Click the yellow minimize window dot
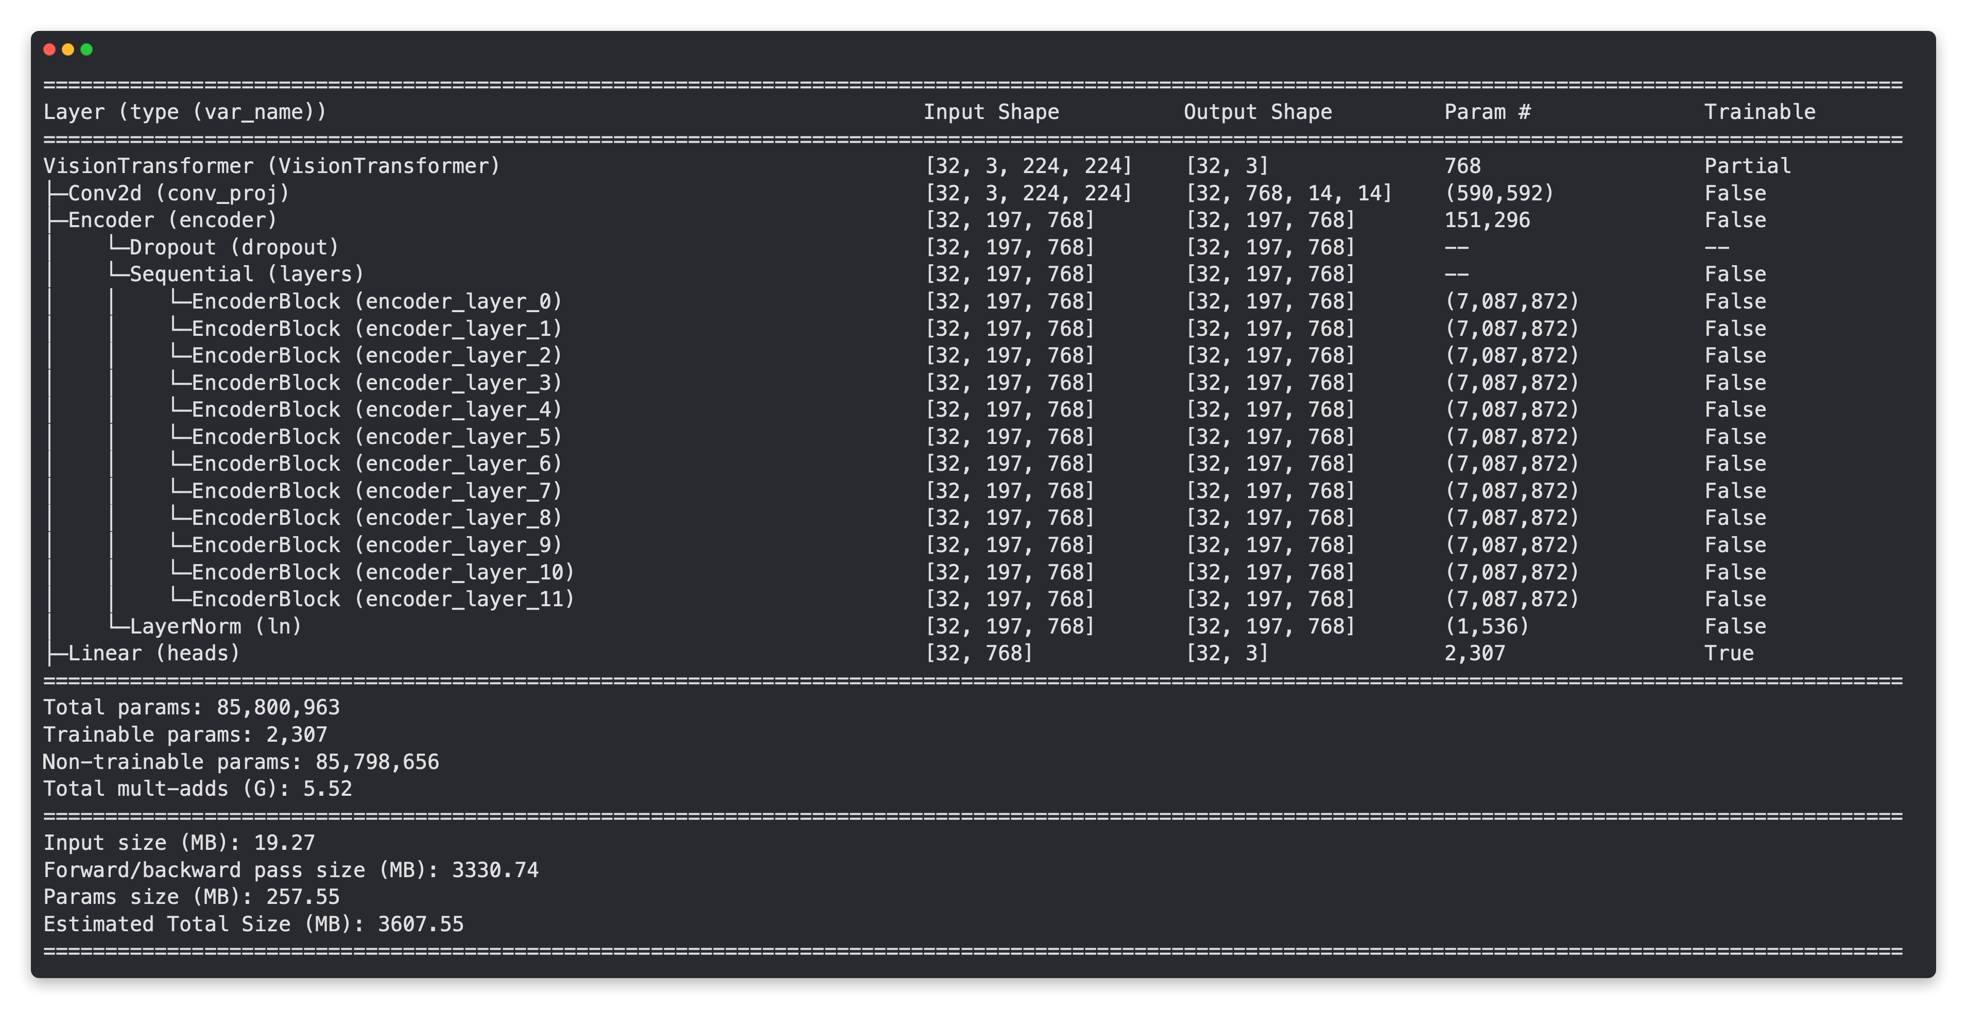Screen dimensions: 1967x1009 point(68,49)
